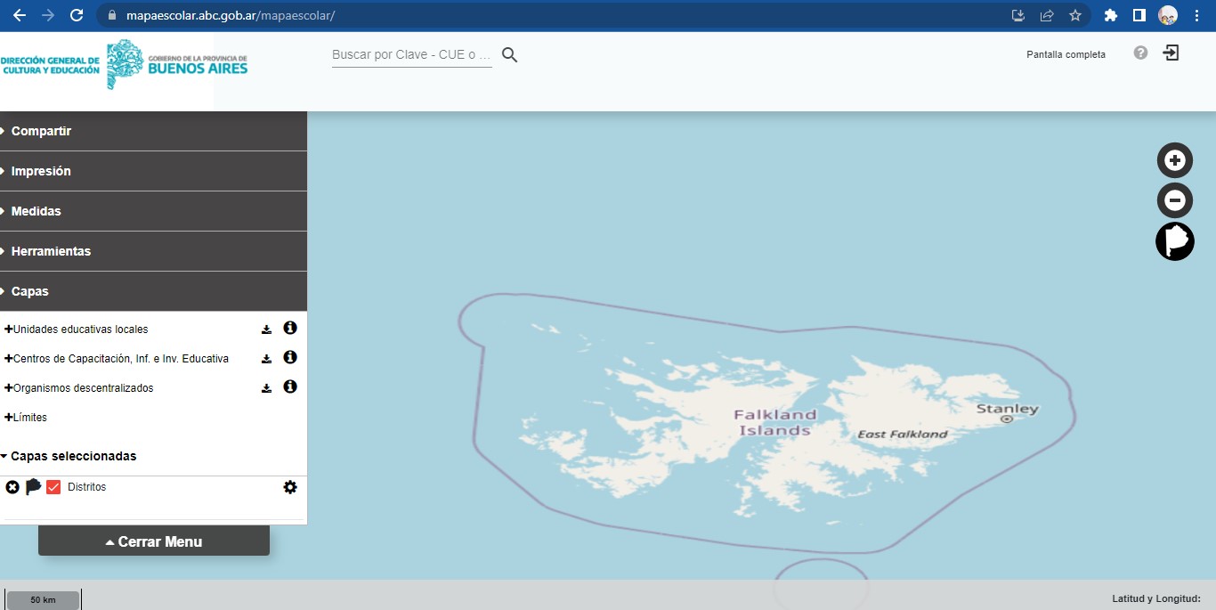
Task: Click the map zoom in button
Action: 1174,160
